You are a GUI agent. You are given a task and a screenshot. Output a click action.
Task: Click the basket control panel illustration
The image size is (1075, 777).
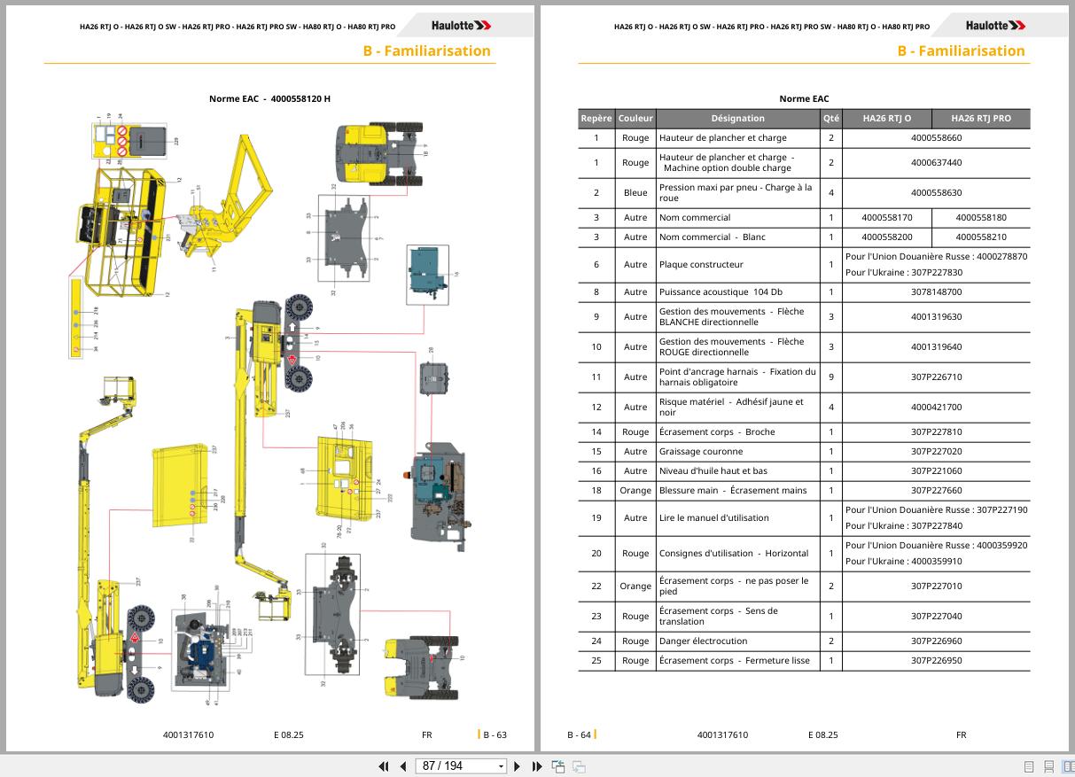(x=129, y=140)
